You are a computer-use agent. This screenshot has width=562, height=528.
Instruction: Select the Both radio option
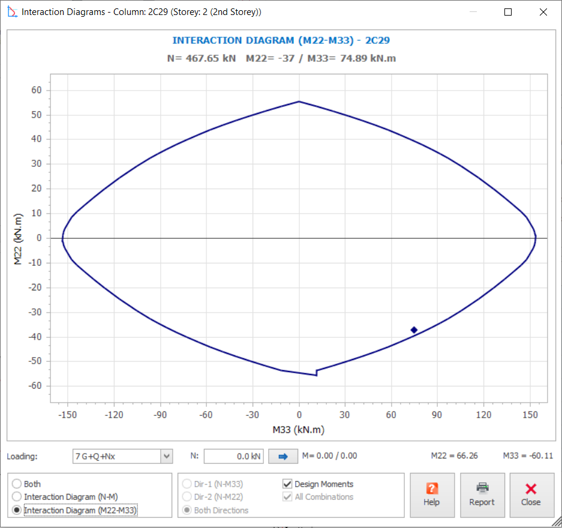pyautogui.click(x=16, y=484)
